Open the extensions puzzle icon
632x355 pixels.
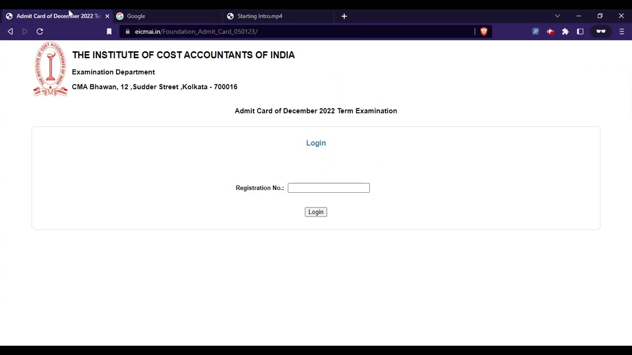[565, 32]
